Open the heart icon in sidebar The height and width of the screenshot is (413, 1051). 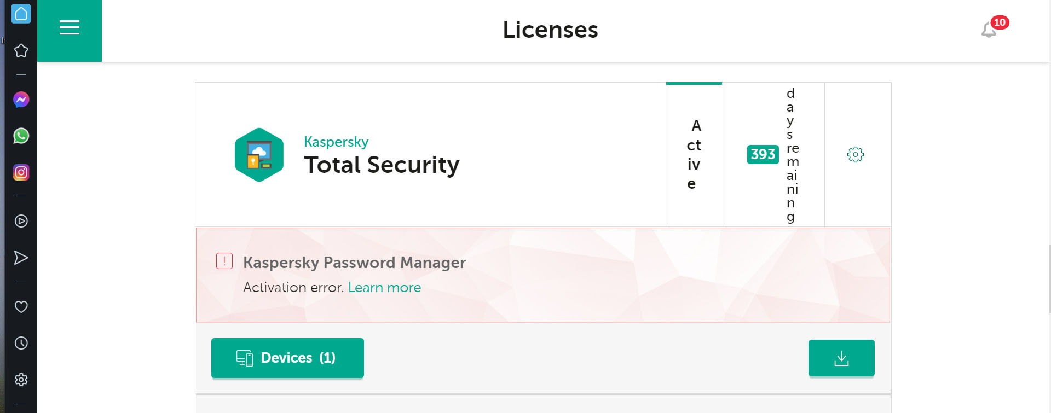click(x=21, y=307)
